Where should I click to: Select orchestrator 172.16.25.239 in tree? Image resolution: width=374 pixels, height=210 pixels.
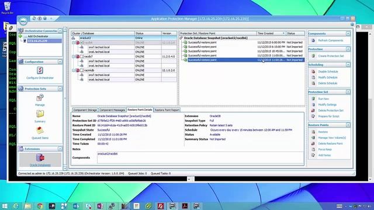[x=44, y=41]
